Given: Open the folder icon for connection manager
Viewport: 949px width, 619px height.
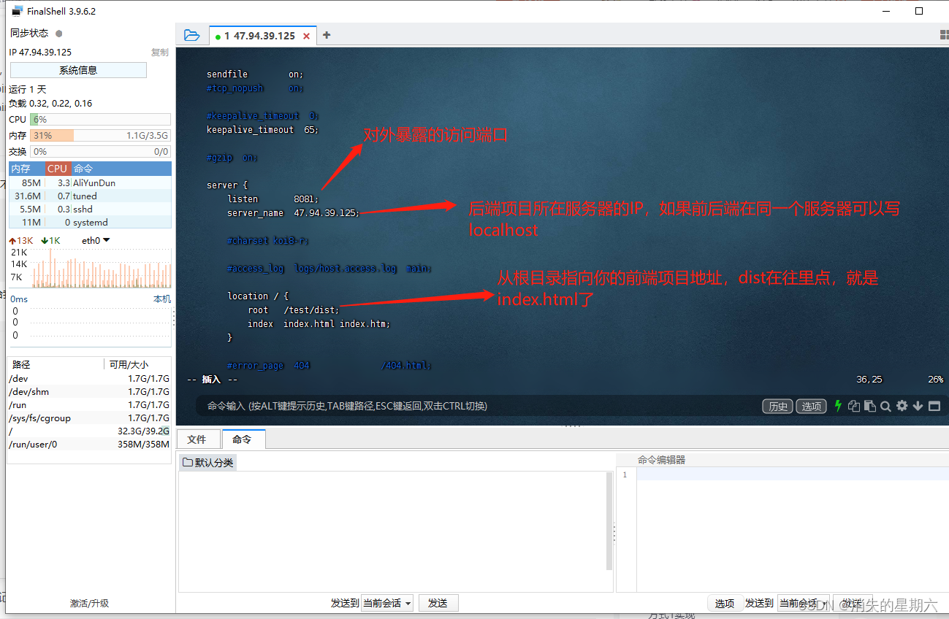Looking at the screenshot, I should pyautogui.click(x=191, y=35).
